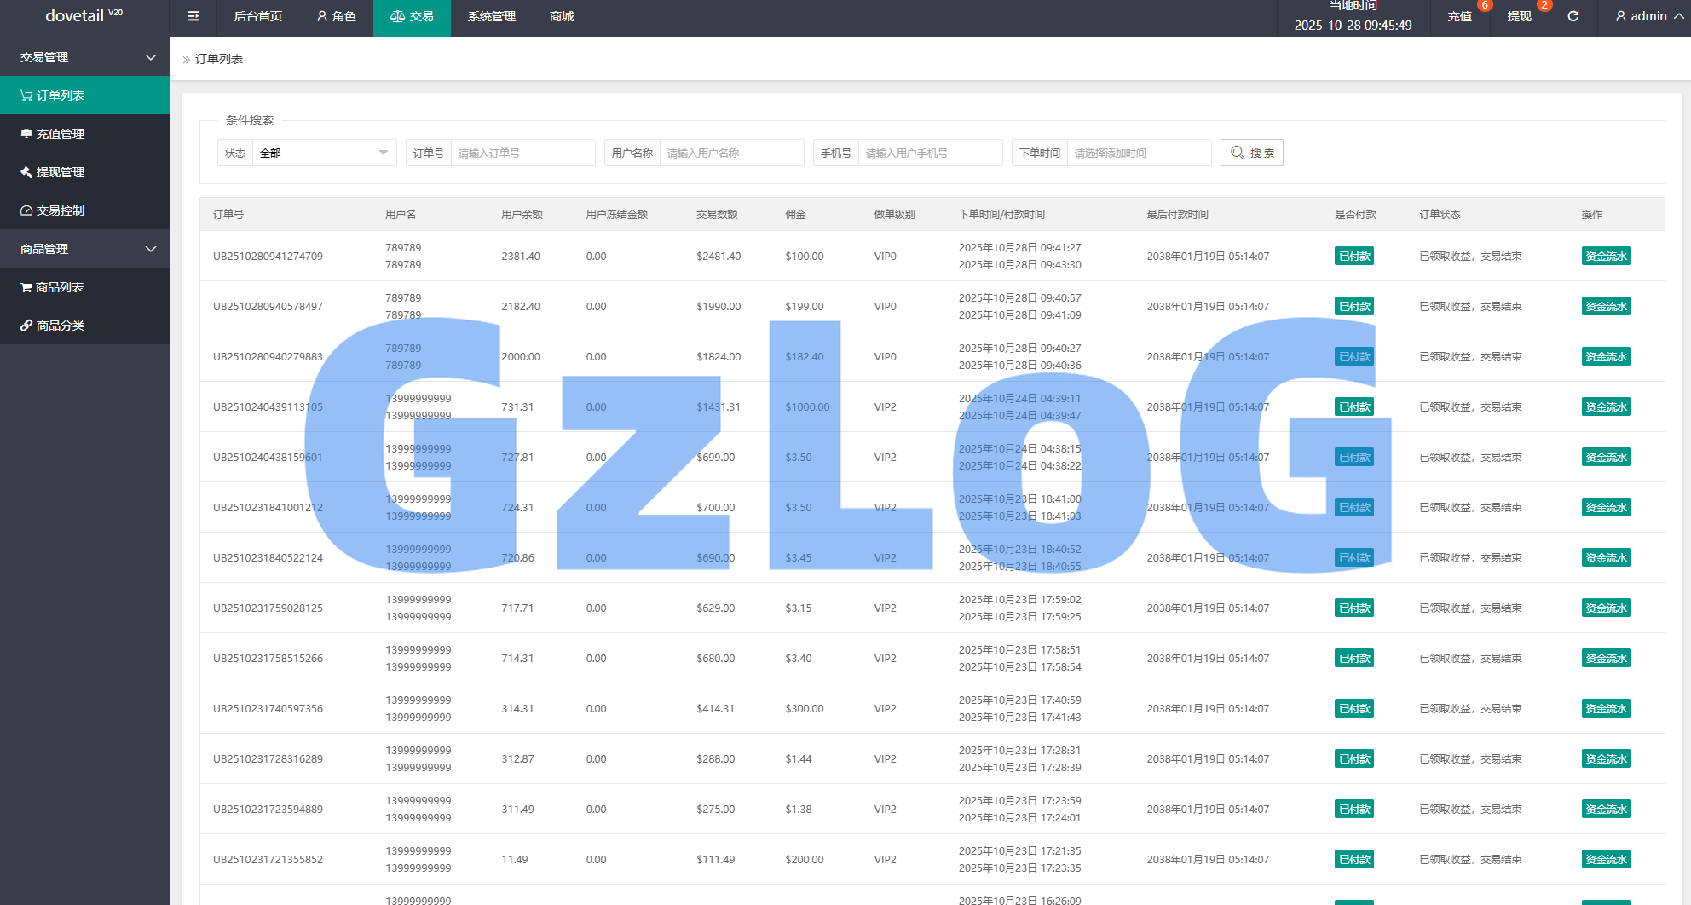Switch to the 角色 top tab
The width and height of the screenshot is (1691, 905).
tap(337, 16)
